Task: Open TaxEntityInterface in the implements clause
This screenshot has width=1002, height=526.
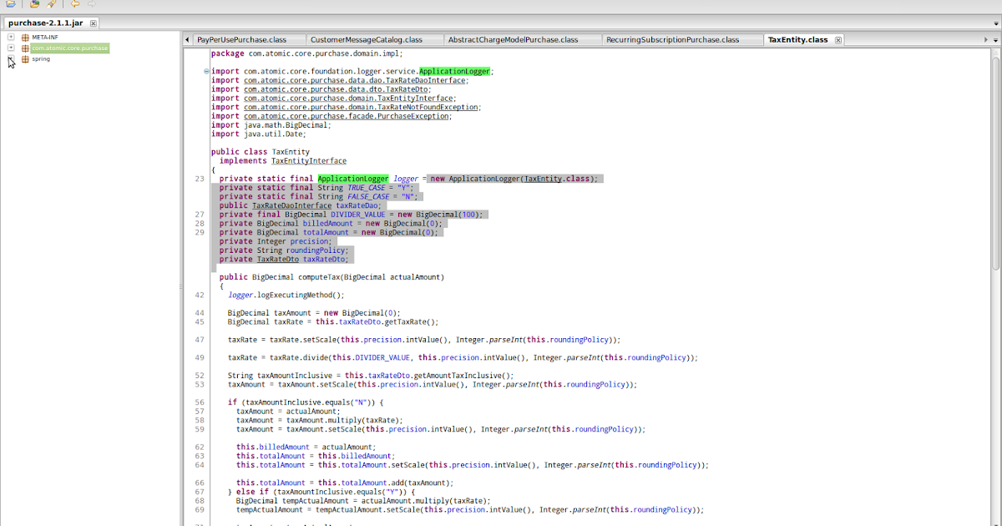Action: click(x=309, y=161)
